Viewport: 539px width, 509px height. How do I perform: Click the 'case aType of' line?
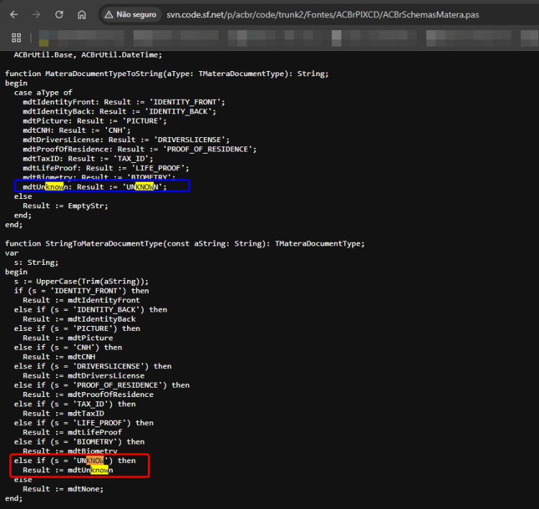[x=43, y=93]
